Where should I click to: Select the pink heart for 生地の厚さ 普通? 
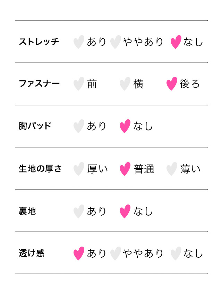125,169
